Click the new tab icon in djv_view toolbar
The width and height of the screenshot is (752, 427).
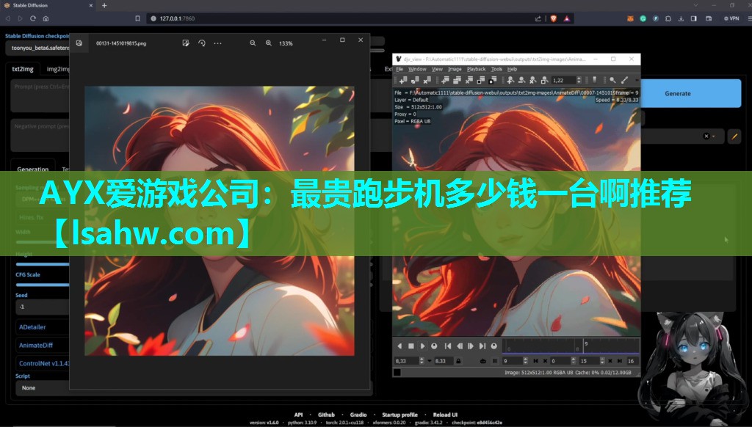(446, 80)
